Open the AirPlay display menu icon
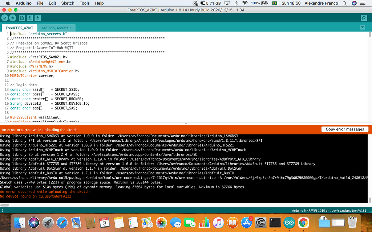 pyautogui.click(x=227, y=3)
